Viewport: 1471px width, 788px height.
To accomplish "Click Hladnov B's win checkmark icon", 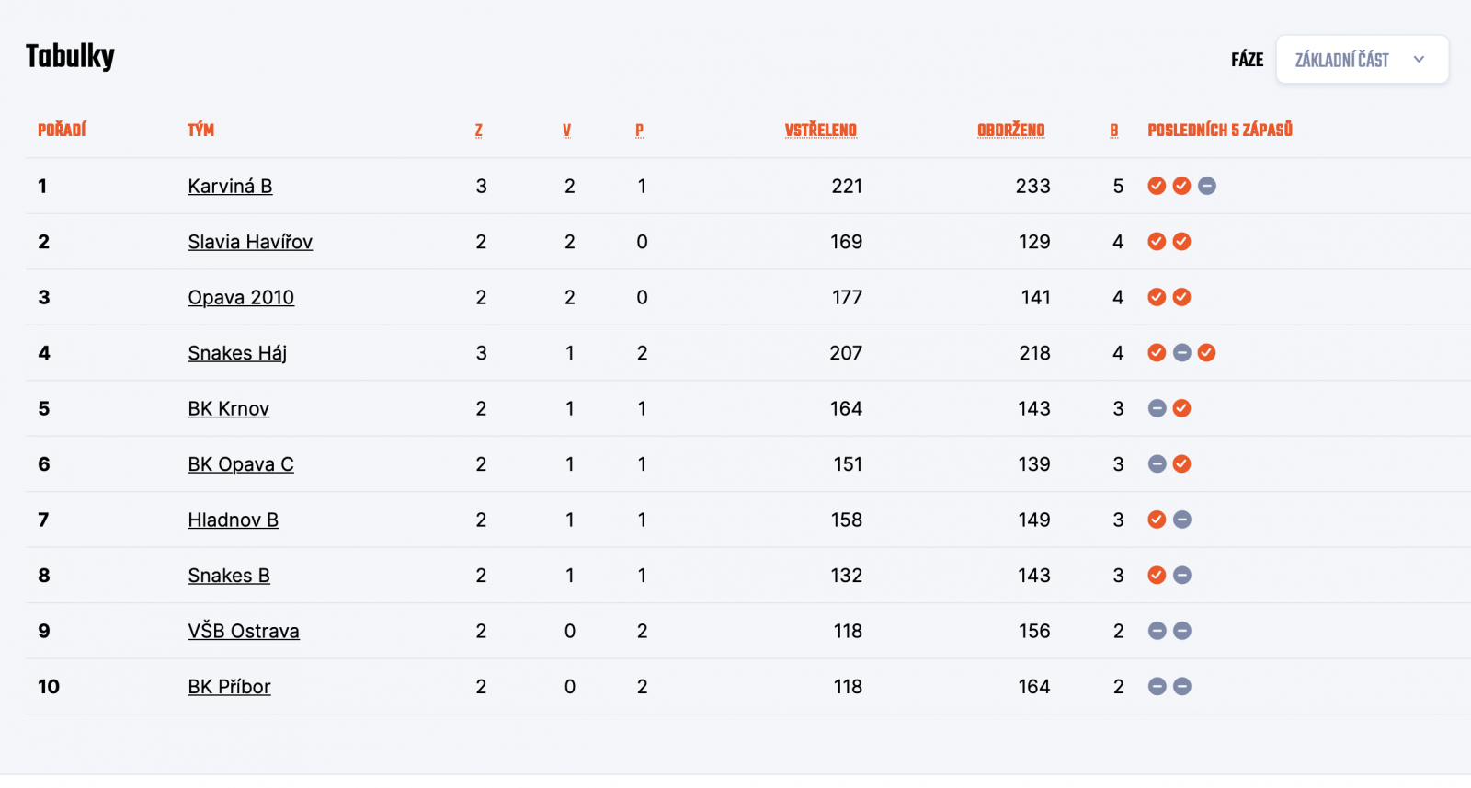I will (1157, 520).
